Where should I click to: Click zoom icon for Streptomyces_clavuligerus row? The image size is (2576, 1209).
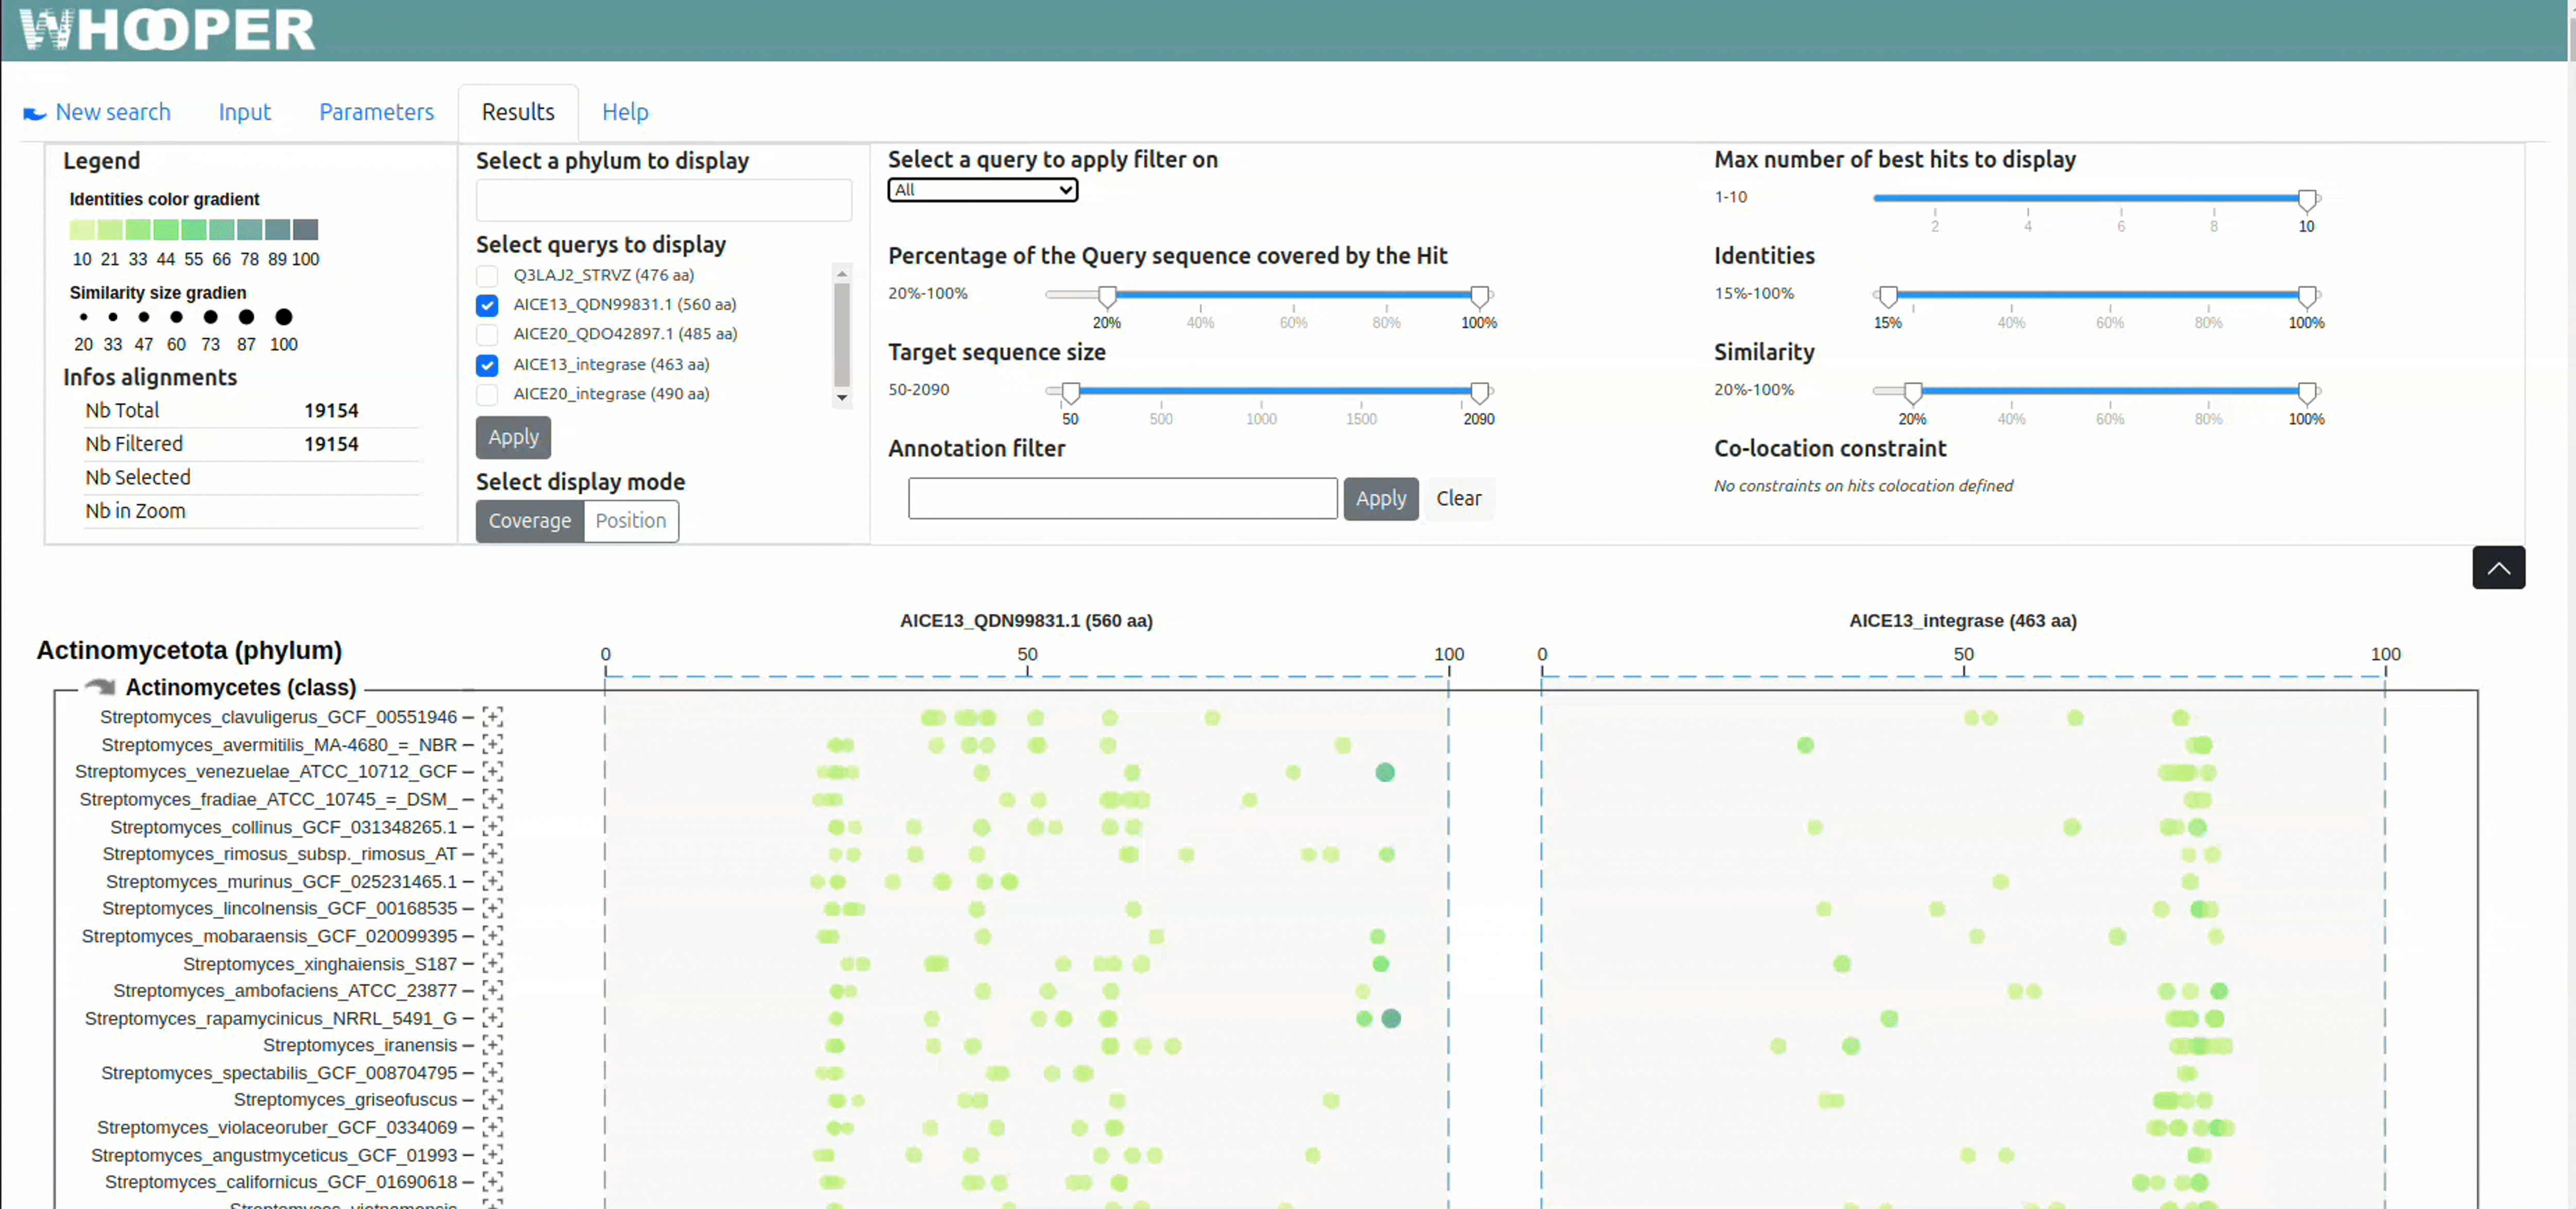coord(492,717)
